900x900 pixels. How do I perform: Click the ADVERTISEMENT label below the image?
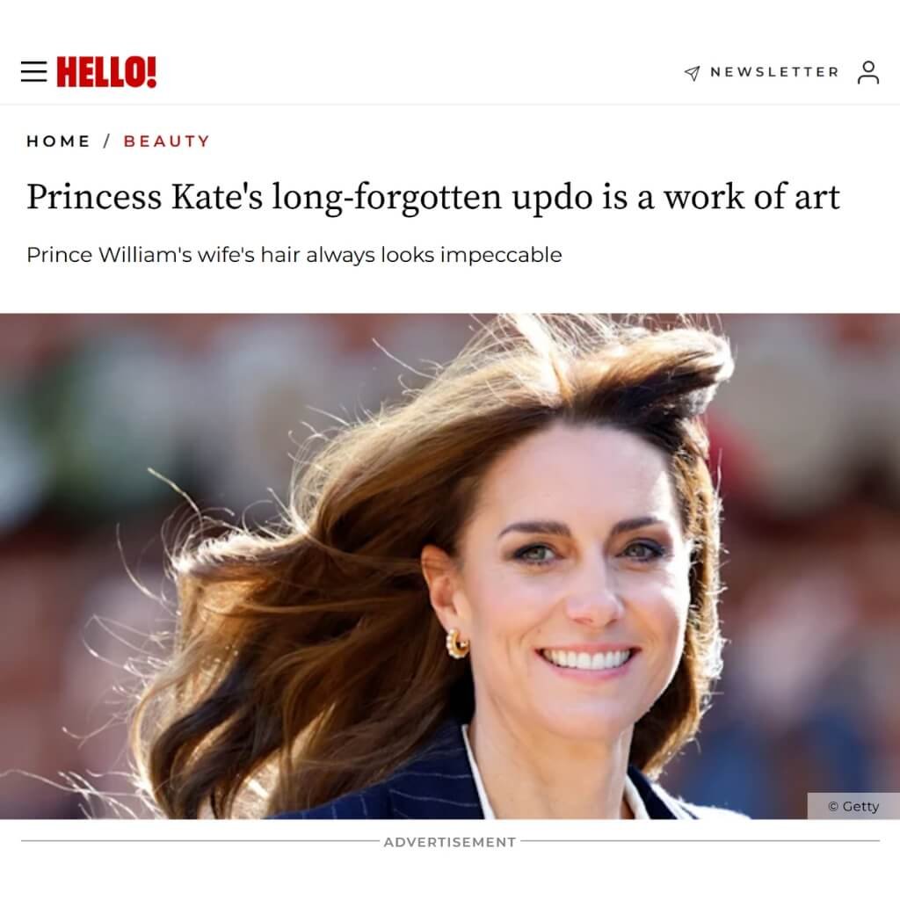click(x=450, y=842)
